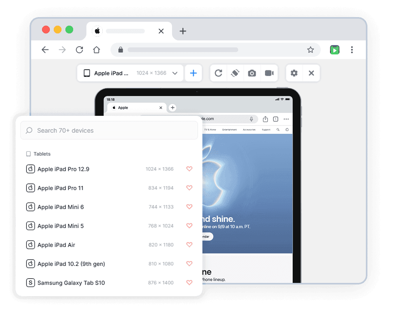Select Apple iPad Mini 6 device
397x314 pixels.
tap(109, 207)
